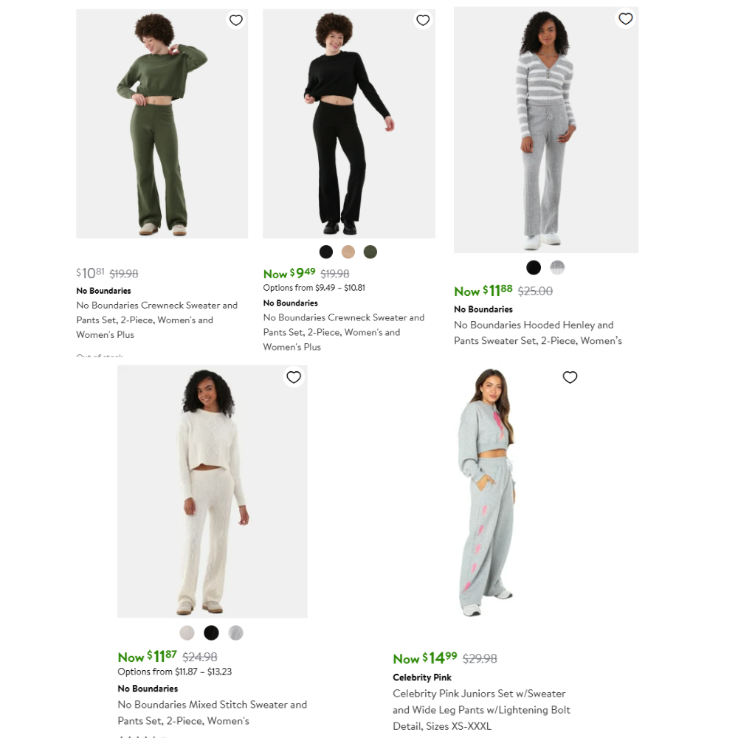Viewport: 738px width, 738px height.
Task: Heart the striped Hooded Henley set
Action: tap(625, 19)
